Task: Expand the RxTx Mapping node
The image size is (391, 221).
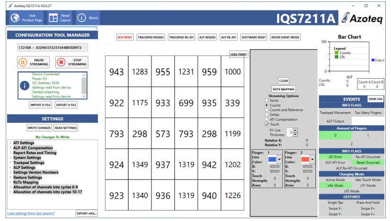Action: tap(10, 182)
